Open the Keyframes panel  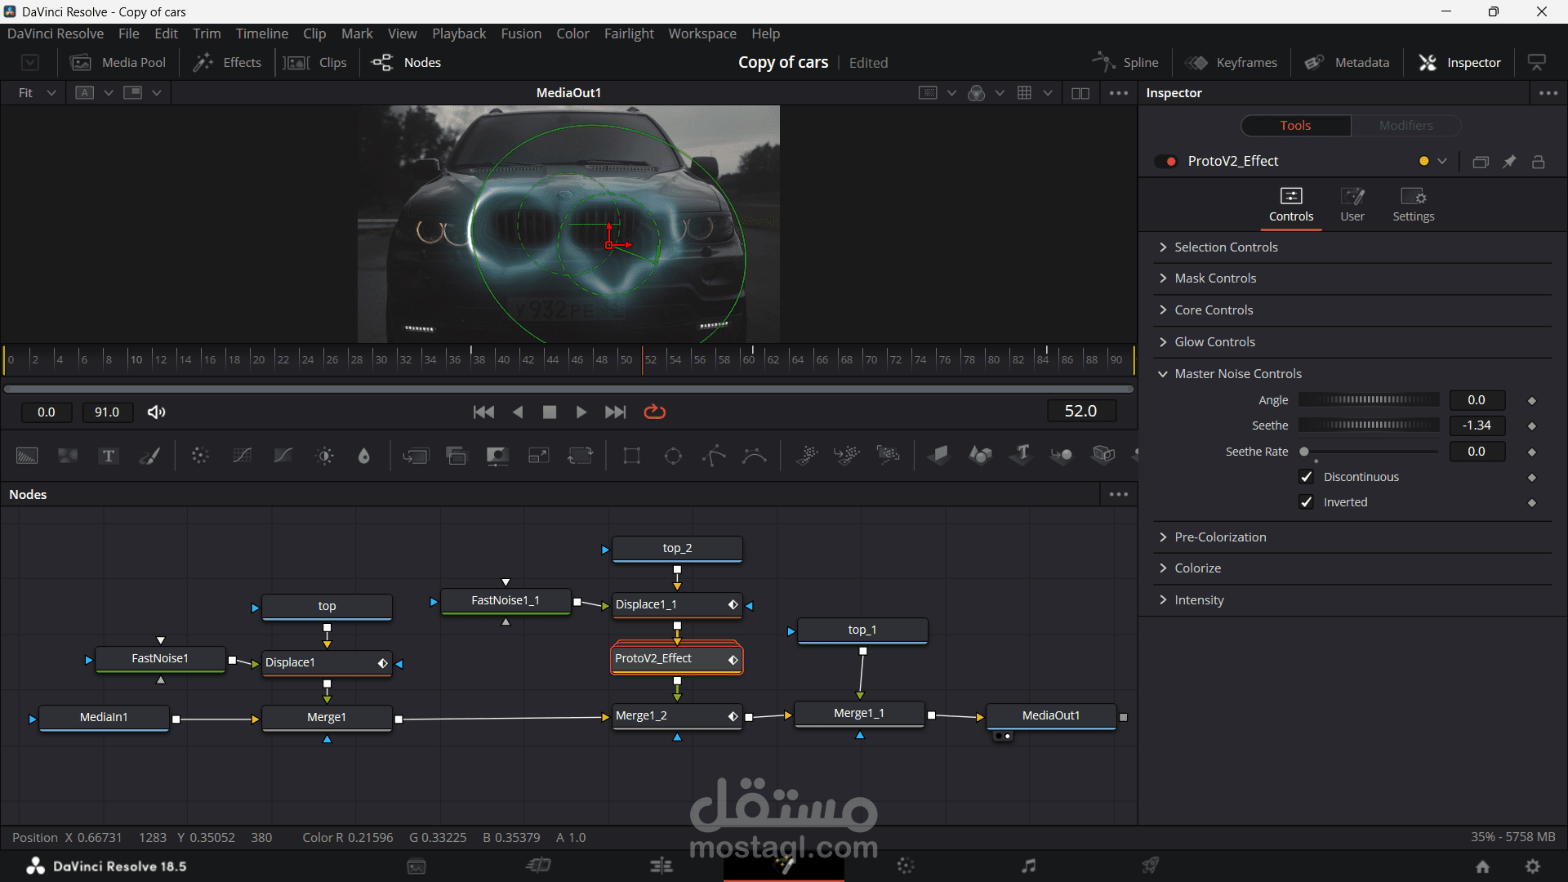coord(1232,63)
